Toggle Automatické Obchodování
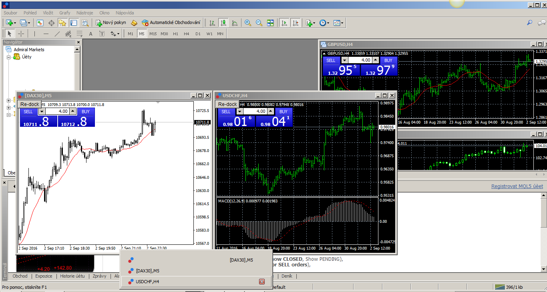The width and height of the screenshot is (547, 292). [x=171, y=23]
